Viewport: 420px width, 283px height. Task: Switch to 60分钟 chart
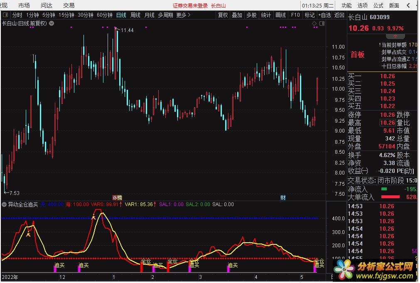pos(104,15)
